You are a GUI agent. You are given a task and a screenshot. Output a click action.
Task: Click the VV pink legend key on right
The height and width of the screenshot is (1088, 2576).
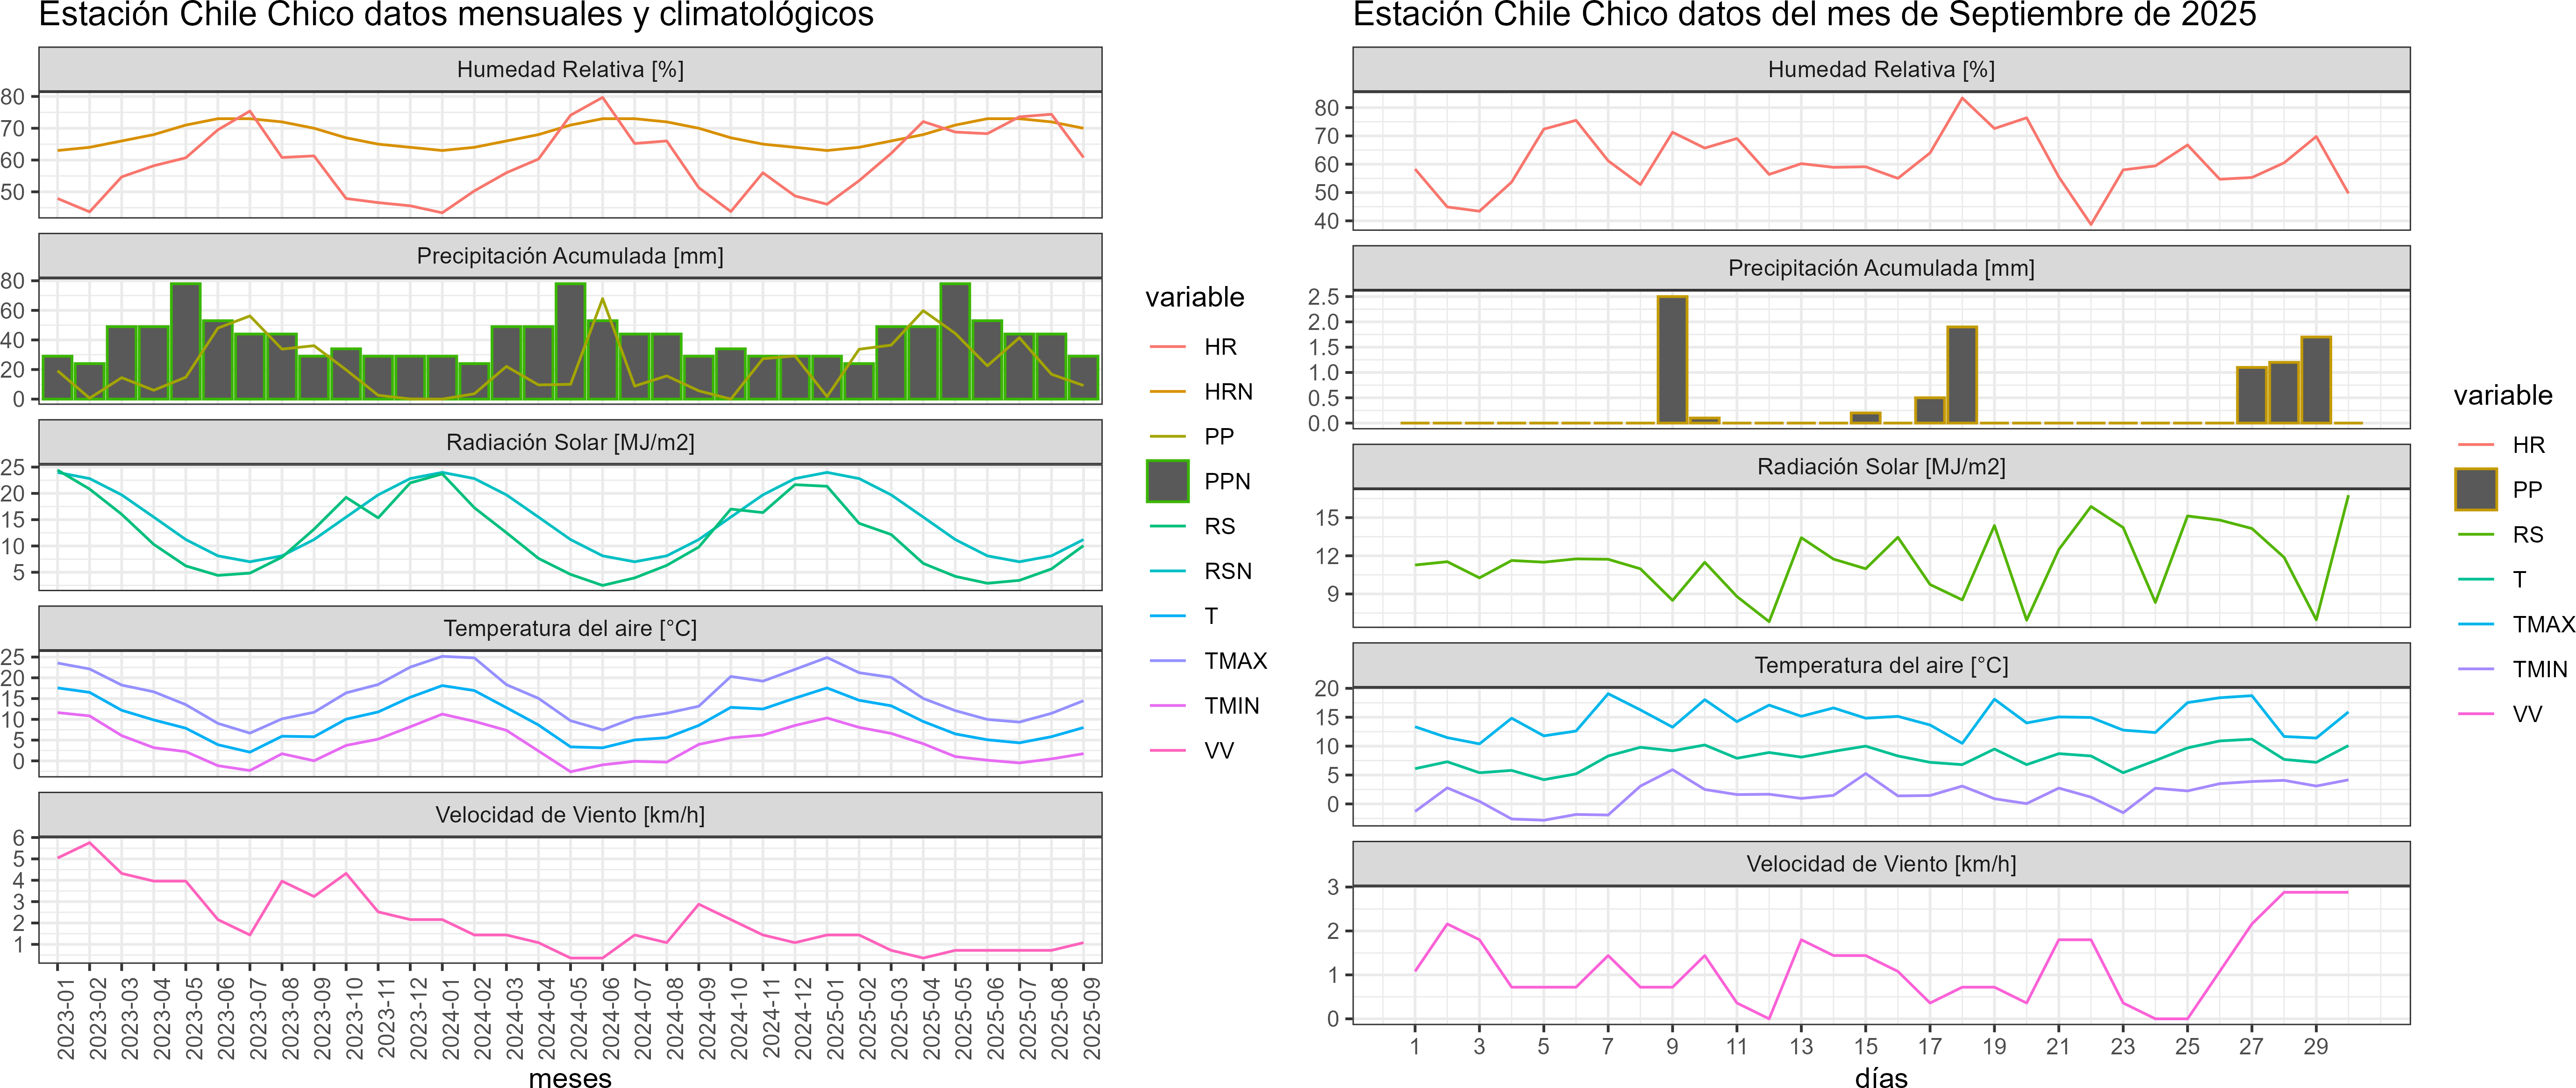[x=2475, y=714]
